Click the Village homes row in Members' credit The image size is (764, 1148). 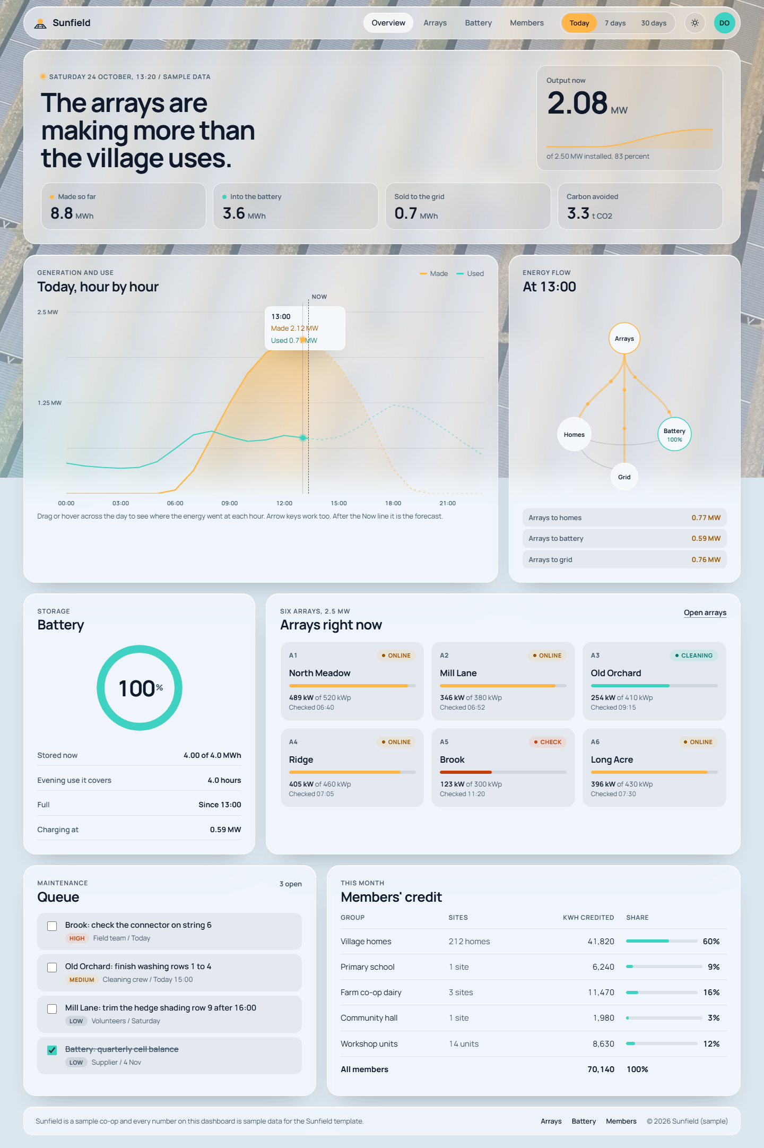(x=534, y=942)
